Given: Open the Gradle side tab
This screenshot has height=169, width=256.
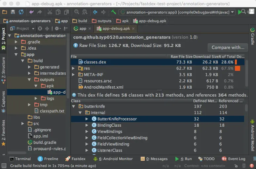Looking at the screenshot, I should (252, 36).
